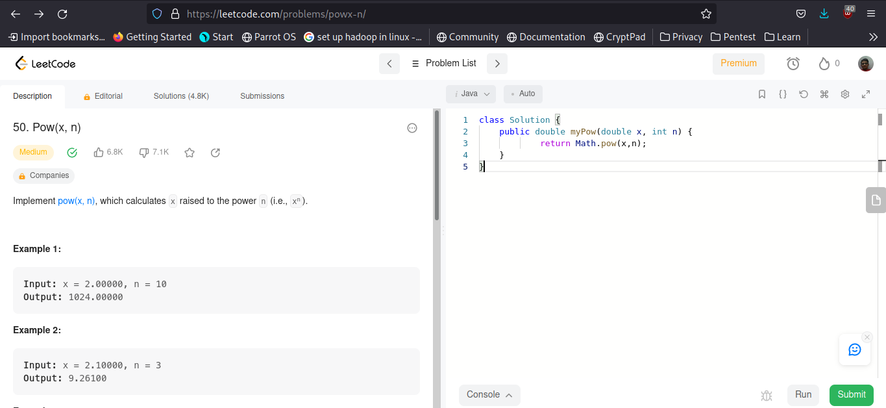This screenshot has height=408, width=886.
Task: Open the Submissions tab
Action: 262,96
